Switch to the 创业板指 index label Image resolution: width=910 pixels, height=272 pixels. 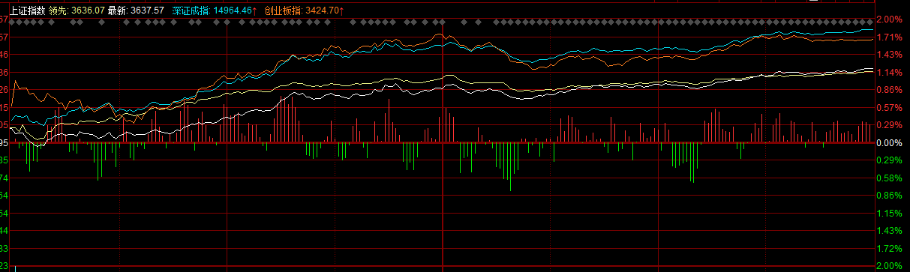282,10
